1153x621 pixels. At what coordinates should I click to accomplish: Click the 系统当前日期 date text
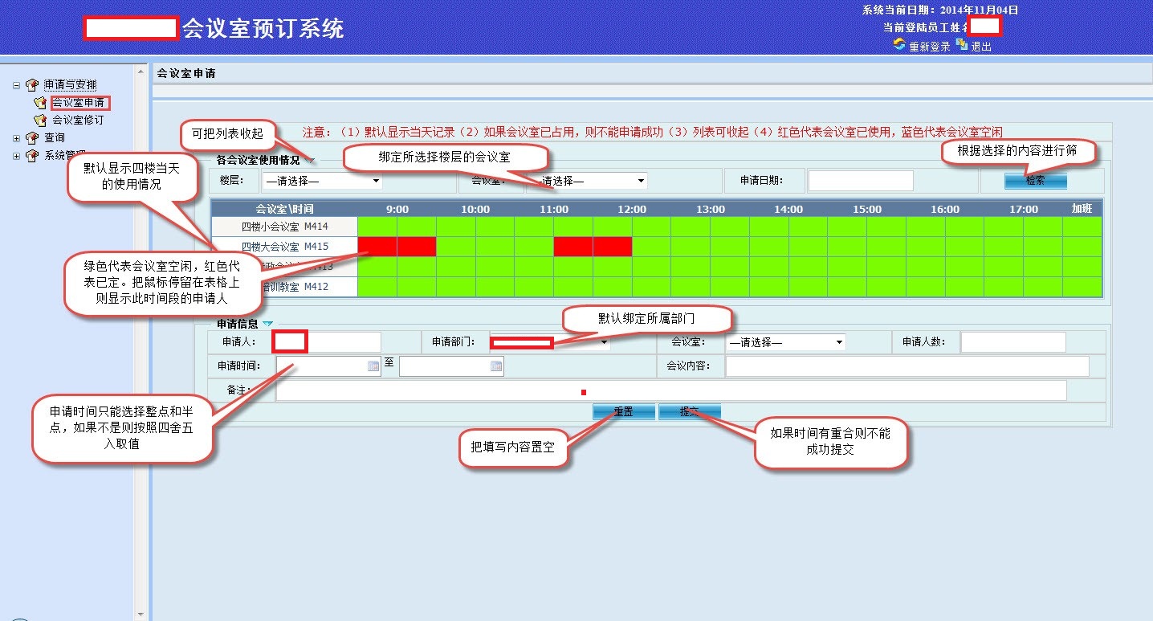click(940, 10)
